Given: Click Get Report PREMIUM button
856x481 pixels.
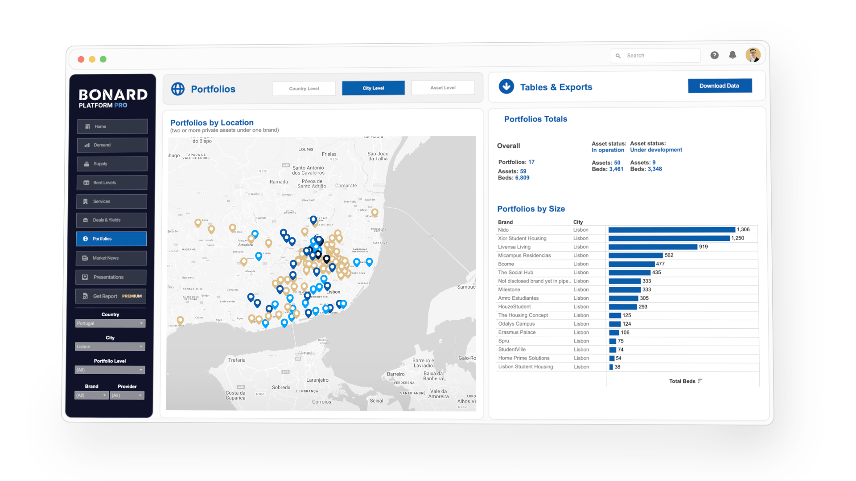Looking at the screenshot, I should point(111,296).
